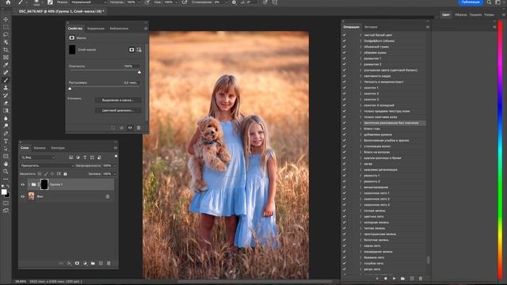
Task: Play the selected action
Action: 394,278
